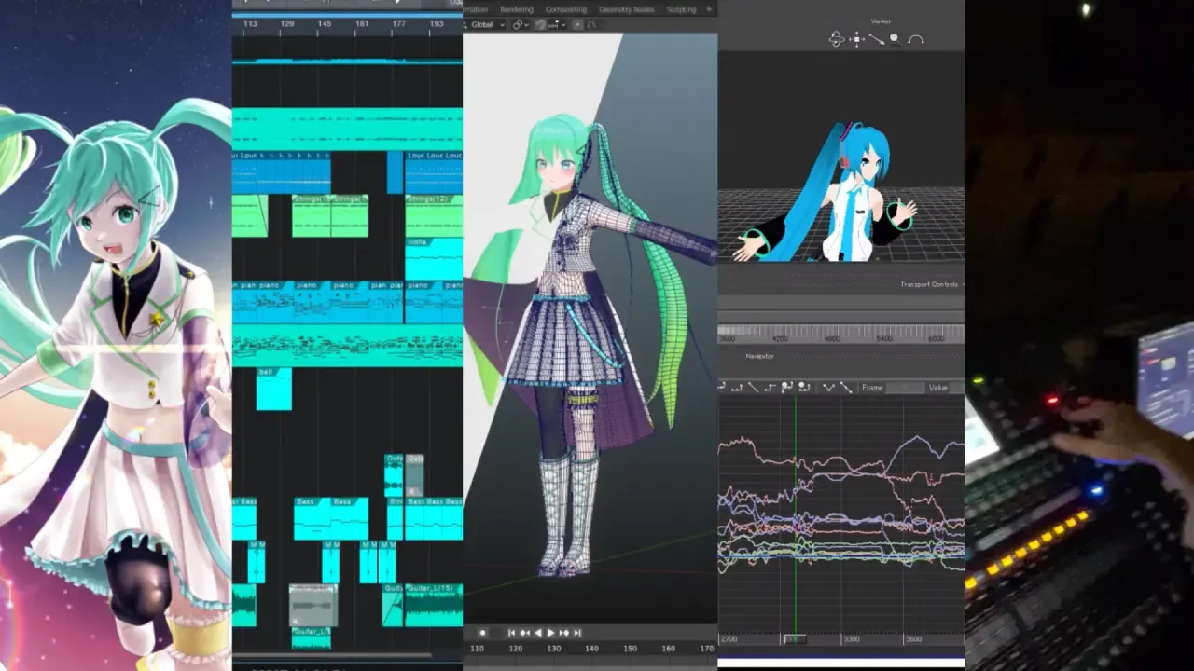This screenshot has height=671, width=1194.
Task: Enable proportional editing in the viewport header
Action: point(540,24)
